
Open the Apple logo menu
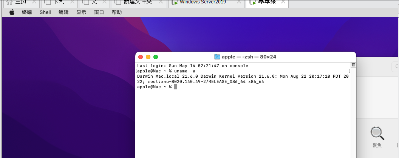pos(12,12)
